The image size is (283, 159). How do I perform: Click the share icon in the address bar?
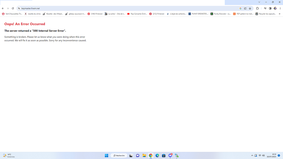245,8
